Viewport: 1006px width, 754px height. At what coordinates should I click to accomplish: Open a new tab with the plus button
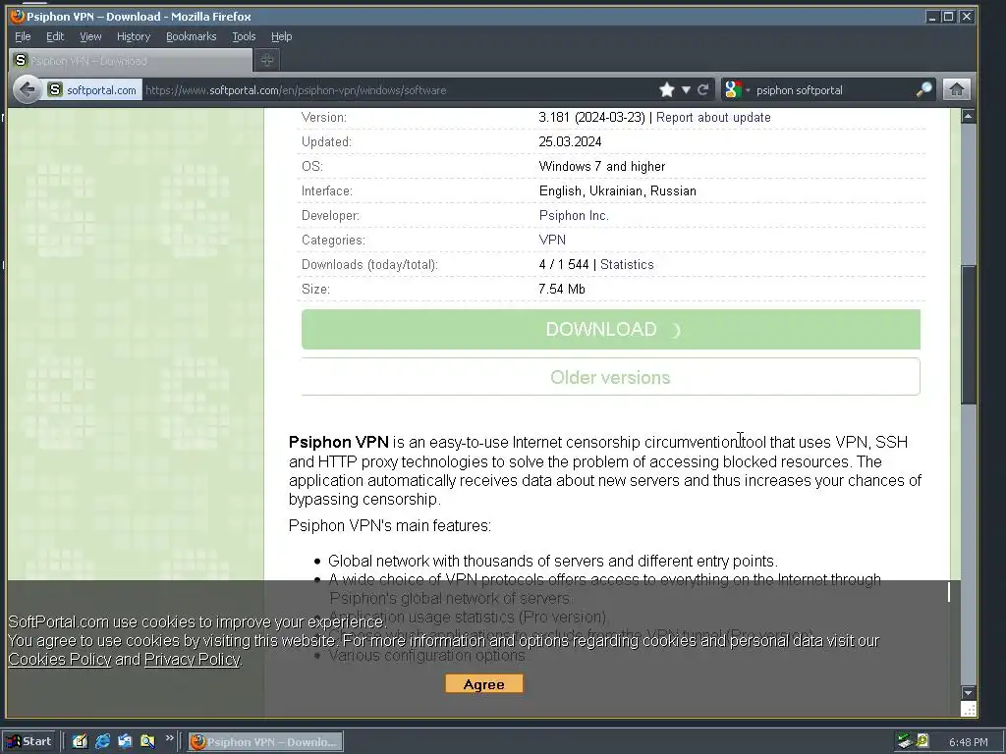(x=267, y=60)
